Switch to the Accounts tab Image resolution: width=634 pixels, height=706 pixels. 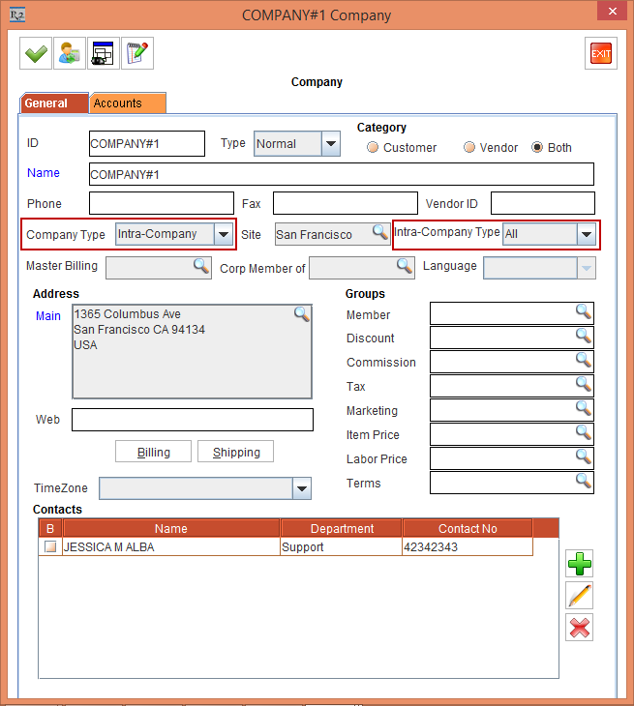point(128,103)
